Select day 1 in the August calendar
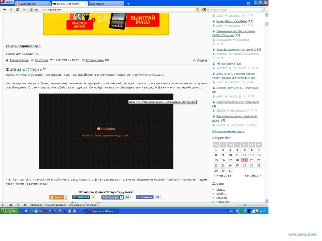Screen dimensions: 322x241 coord(216,150)
